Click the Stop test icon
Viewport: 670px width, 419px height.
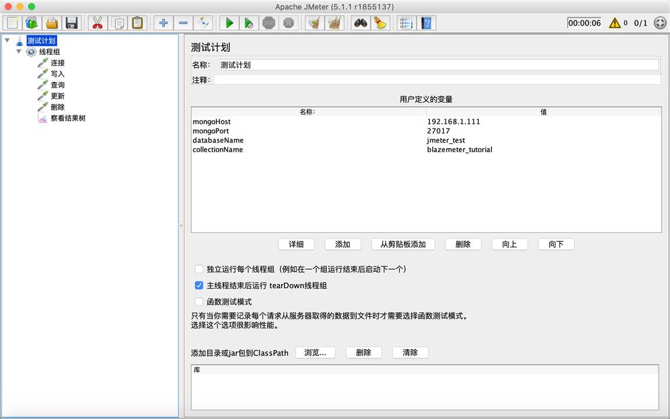269,23
